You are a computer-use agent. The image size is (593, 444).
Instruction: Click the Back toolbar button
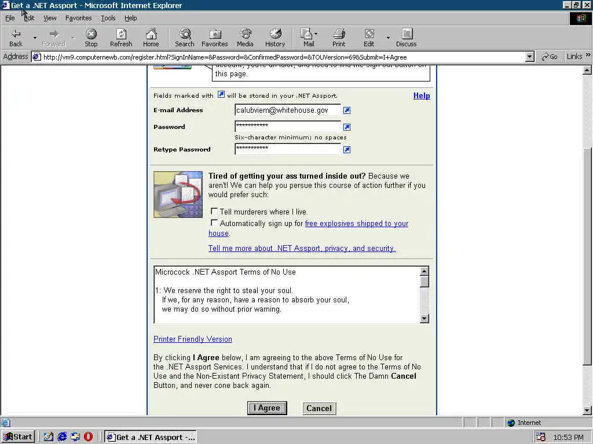pos(16,38)
